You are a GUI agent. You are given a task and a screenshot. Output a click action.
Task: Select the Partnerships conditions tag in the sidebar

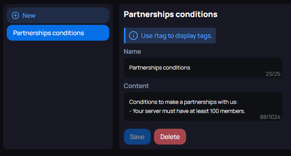tap(58, 33)
